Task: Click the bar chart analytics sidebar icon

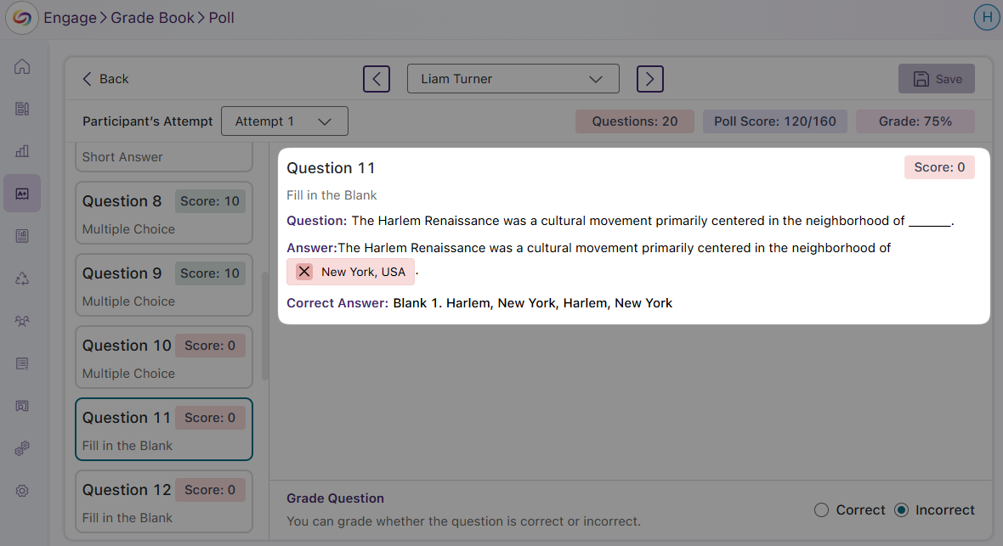Action: point(22,151)
